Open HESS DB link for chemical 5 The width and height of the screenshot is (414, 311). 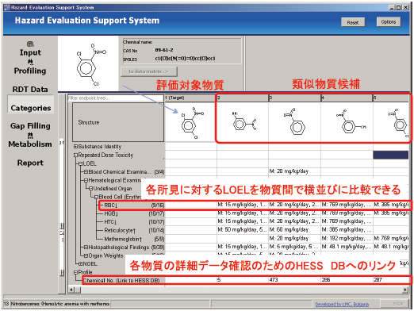[219, 280]
